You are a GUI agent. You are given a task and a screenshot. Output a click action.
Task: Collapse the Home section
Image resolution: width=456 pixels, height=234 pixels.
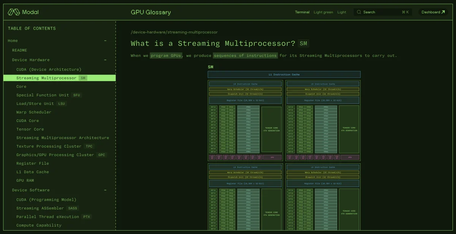tap(105, 41)
